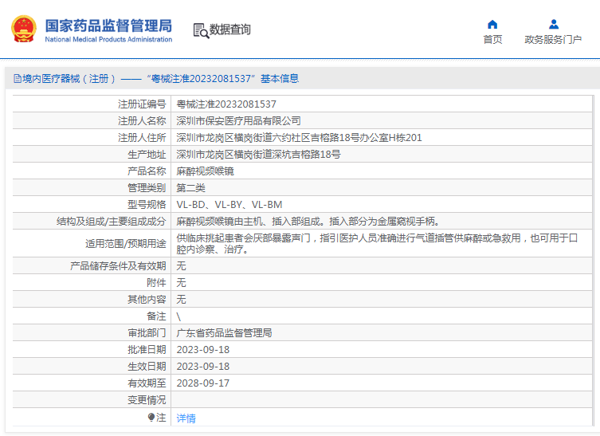Select the 注册人住所 address value ending H栋201
The image size is (600, 436).
point(299,138)
